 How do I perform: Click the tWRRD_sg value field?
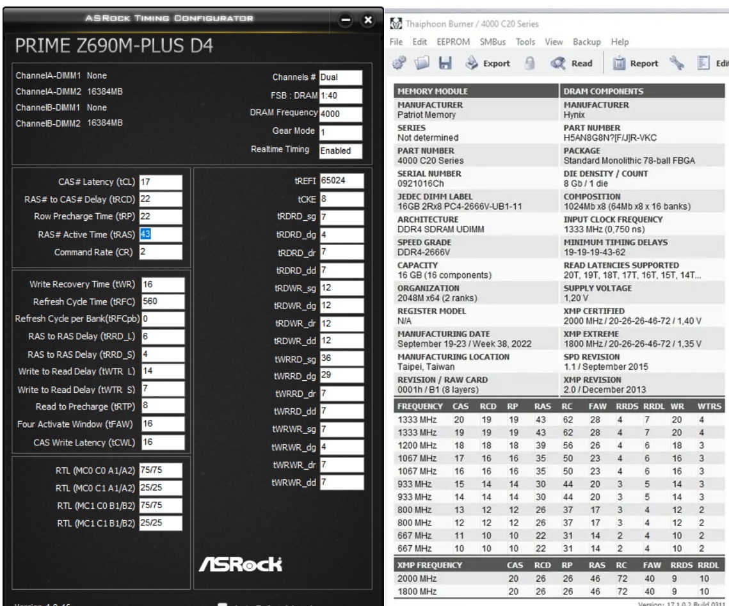coord(342,358)
